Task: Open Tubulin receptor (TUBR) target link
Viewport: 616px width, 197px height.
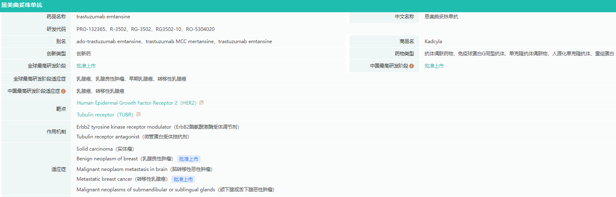Action: [105, 115]
